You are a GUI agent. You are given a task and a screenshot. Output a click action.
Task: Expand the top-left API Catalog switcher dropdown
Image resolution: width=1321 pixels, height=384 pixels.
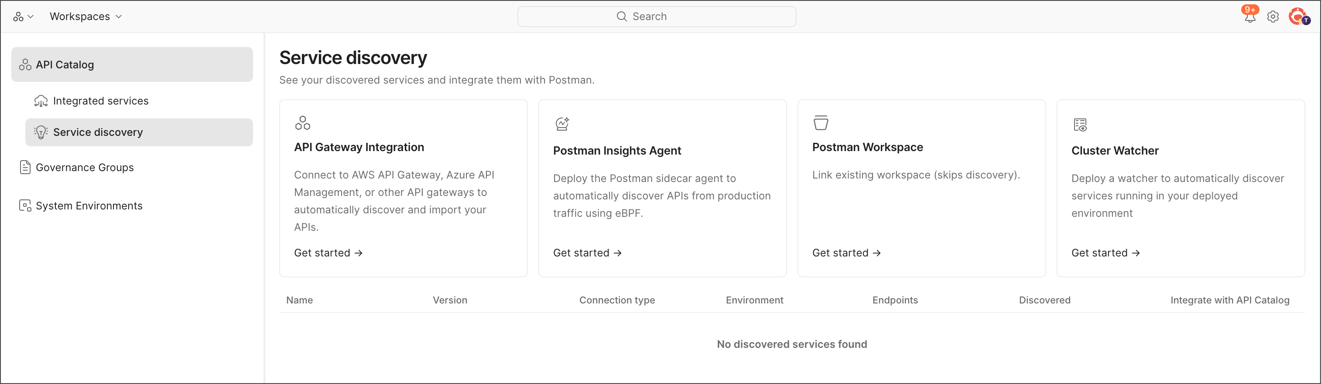[23, 17]
